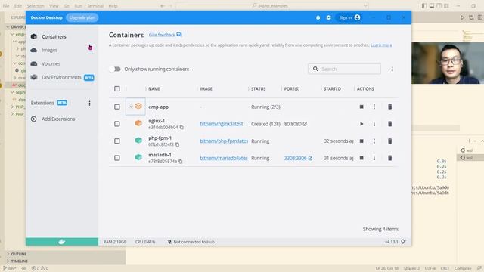
Task: Click Add Extensions plus icon
Action: click(x=34, y=119)
